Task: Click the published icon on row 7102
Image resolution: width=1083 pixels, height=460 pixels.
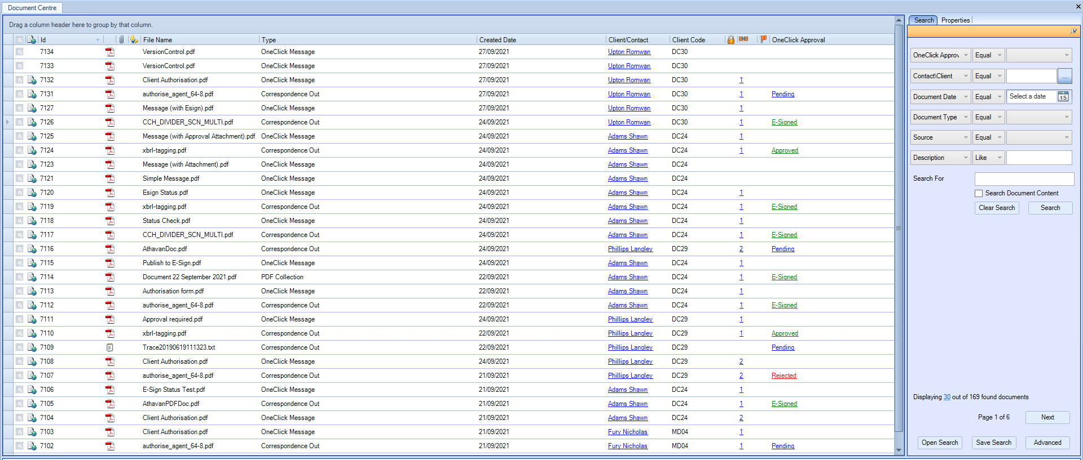Action: (x=32, y=446)
